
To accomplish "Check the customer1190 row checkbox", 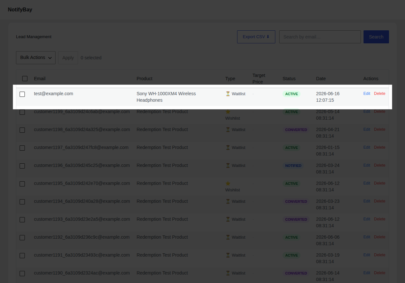I will pos(22,274).
